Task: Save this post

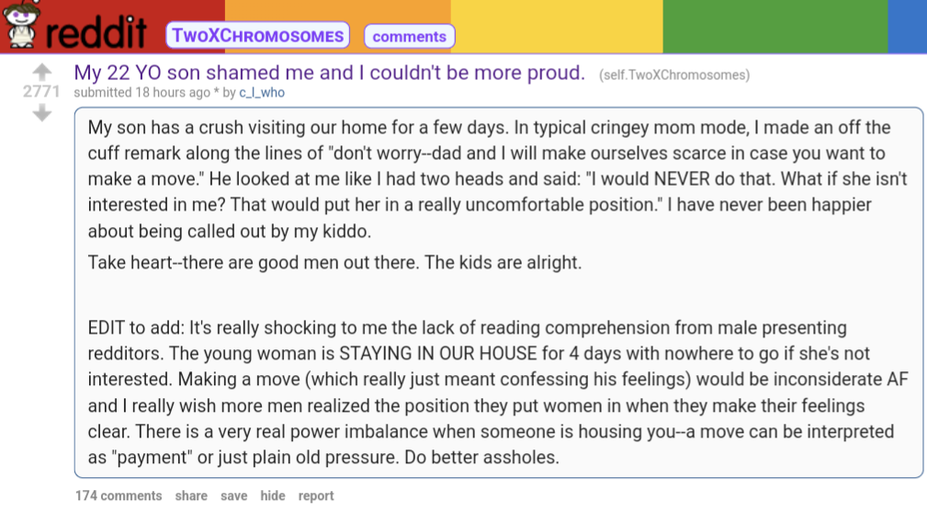Action: point(233,496)
